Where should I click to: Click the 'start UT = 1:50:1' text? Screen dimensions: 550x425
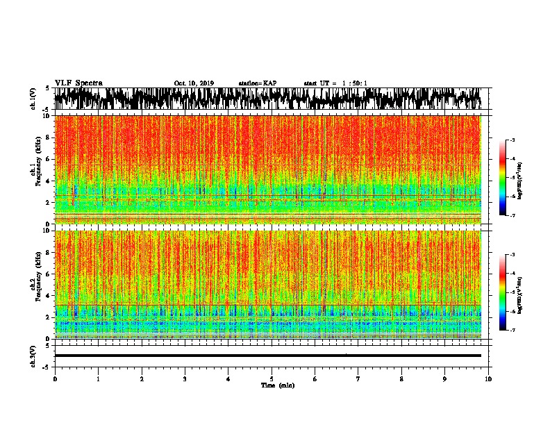(x=335, y=83)
